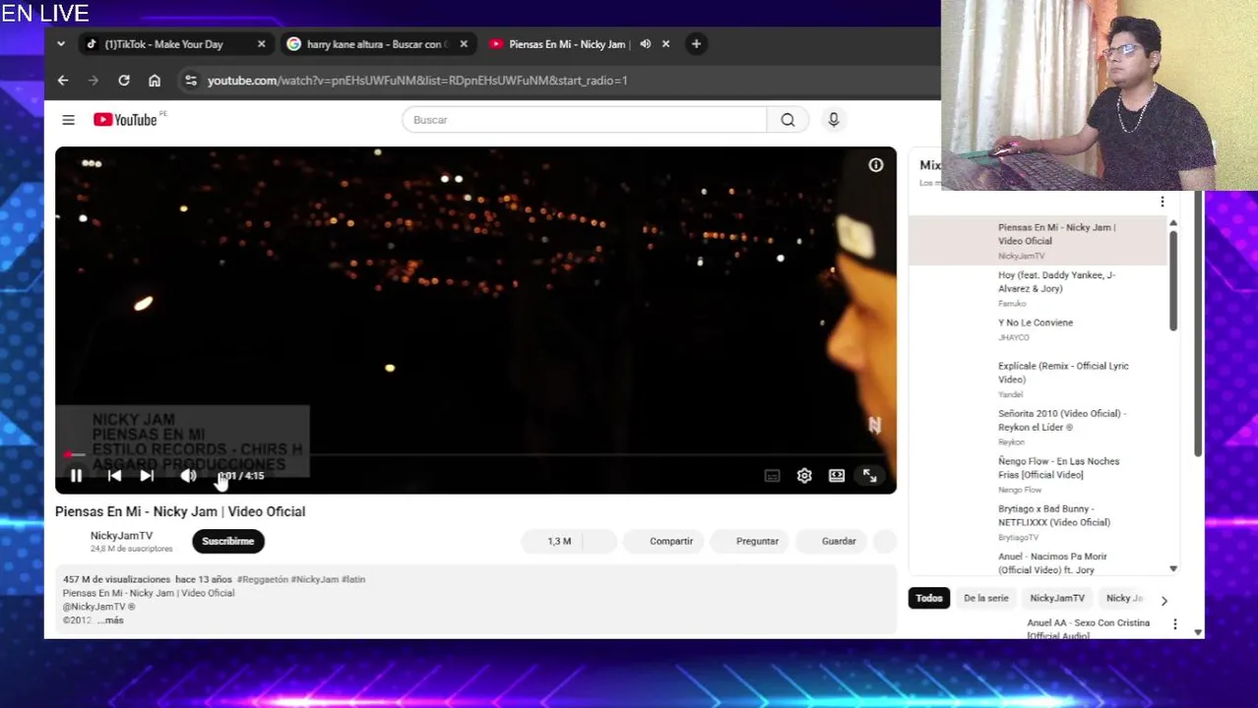Open the #Reggaetón hashtag link
The height and width of the screenshot is (708, 1258).
(262, 579)
